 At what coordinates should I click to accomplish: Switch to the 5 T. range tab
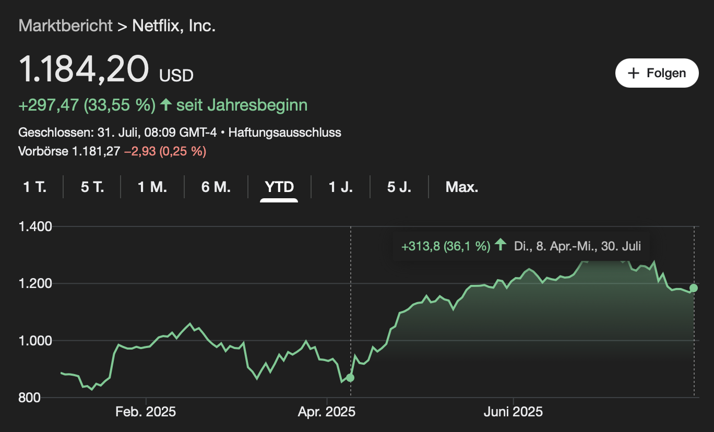coord(92,187)
